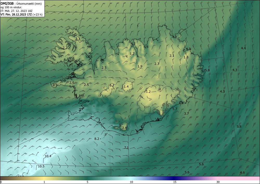Viewport: 260px width, 184px height.
Task: Click the 'DMI/IGB : Úrkomumætti (mm)' title line
Action: pos(21,3)
